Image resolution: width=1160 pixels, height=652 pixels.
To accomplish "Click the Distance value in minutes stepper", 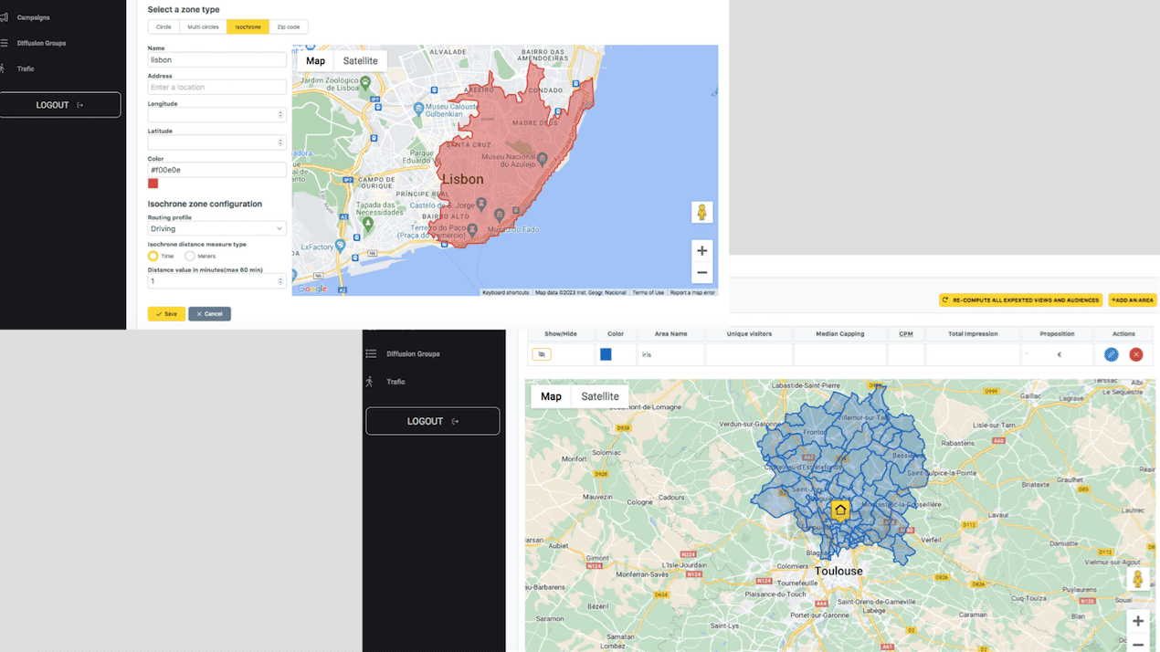I will [280, 281].
